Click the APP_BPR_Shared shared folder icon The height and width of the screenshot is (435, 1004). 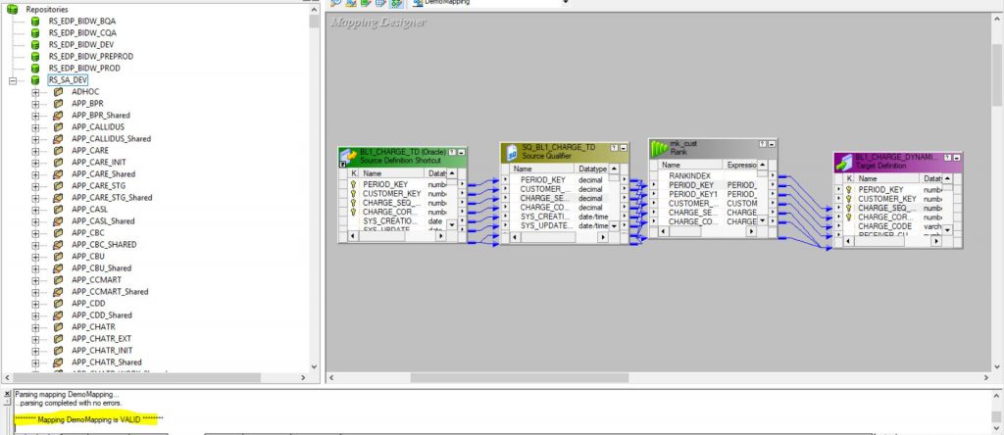tap(58, 116)
